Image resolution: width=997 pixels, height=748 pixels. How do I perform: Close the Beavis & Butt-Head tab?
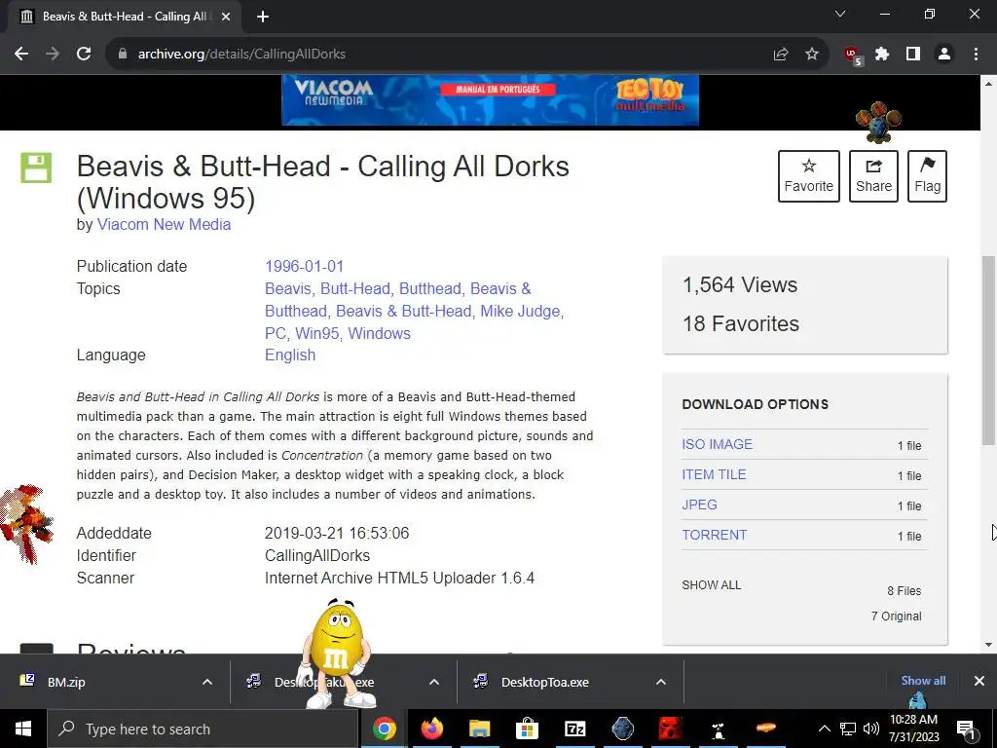tap(226, 17)
